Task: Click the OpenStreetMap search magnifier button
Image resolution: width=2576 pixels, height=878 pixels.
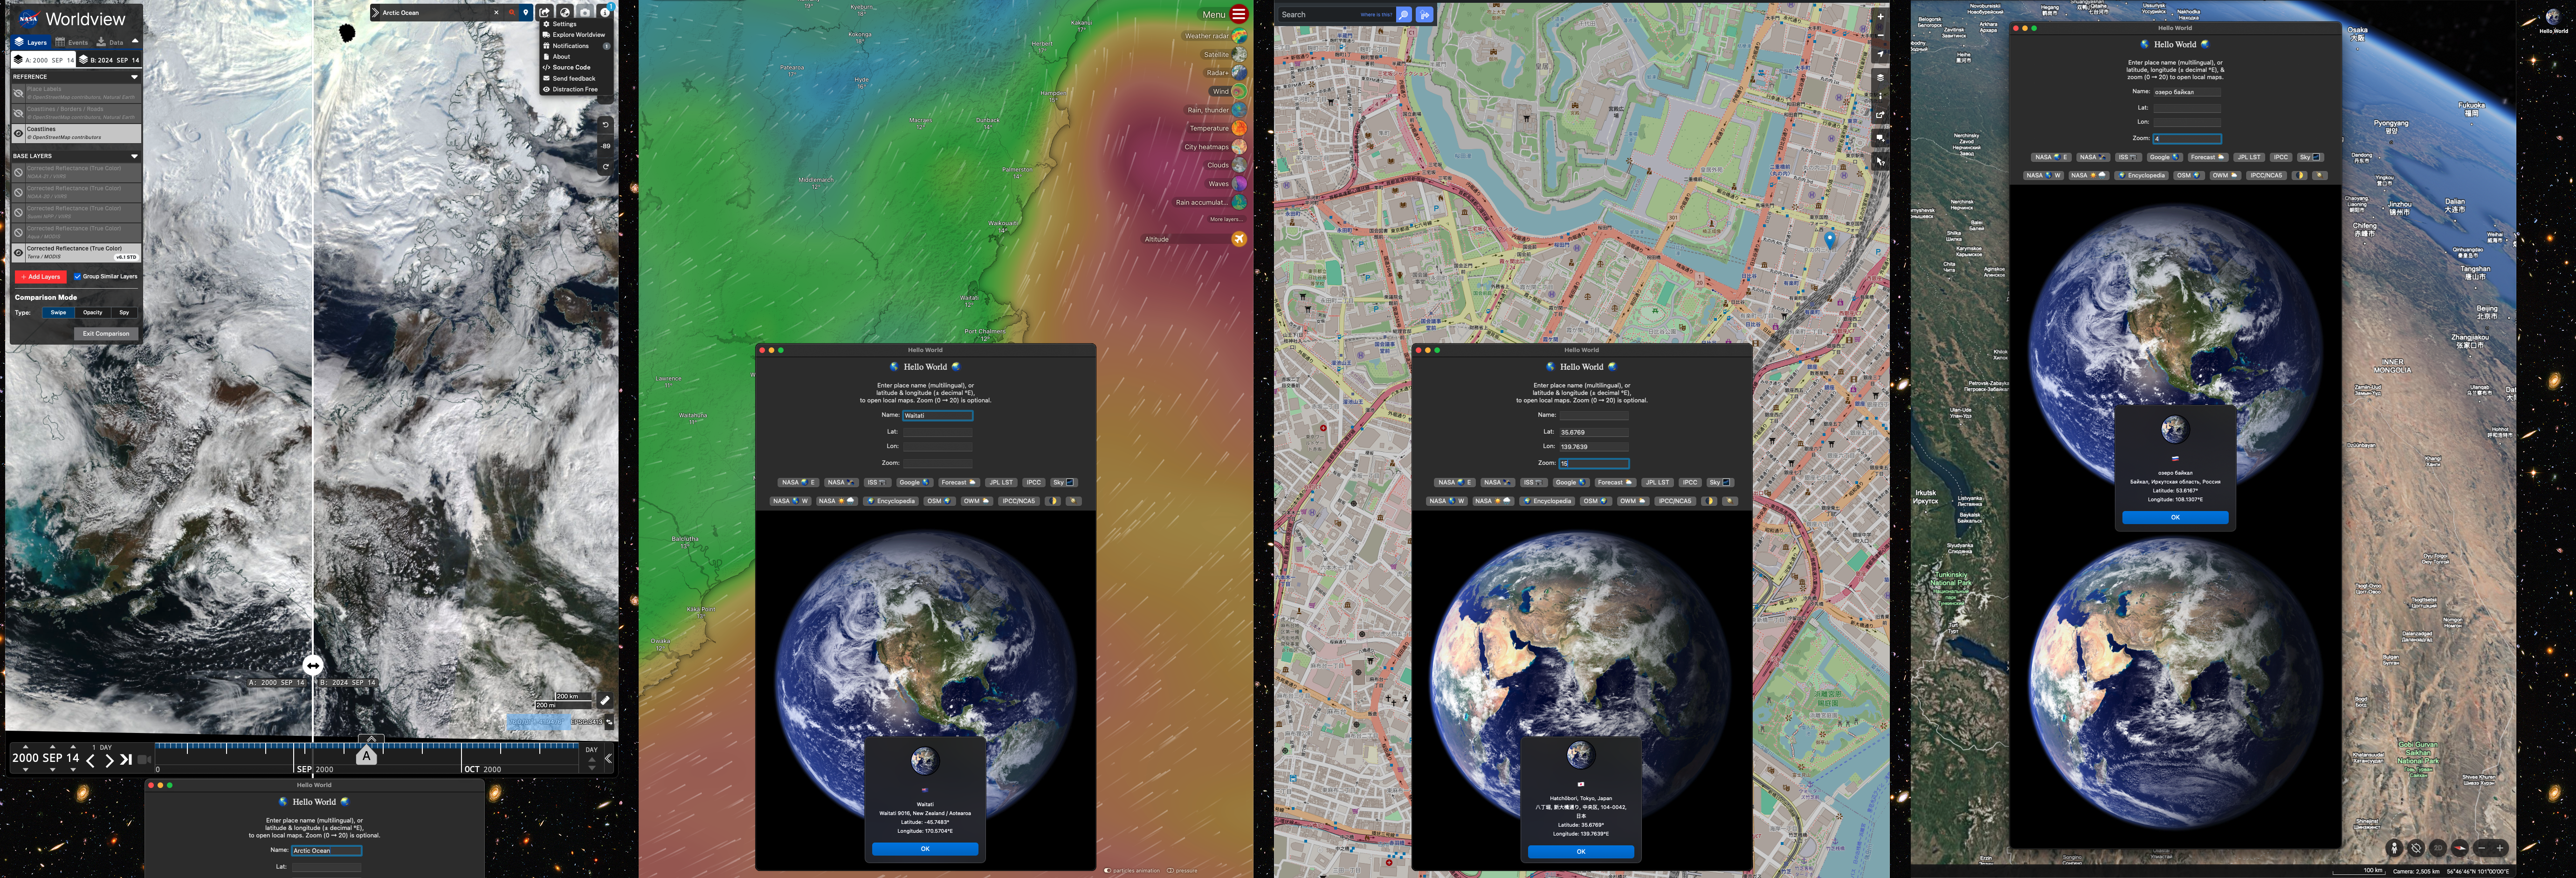Action: pos(1404,14)
